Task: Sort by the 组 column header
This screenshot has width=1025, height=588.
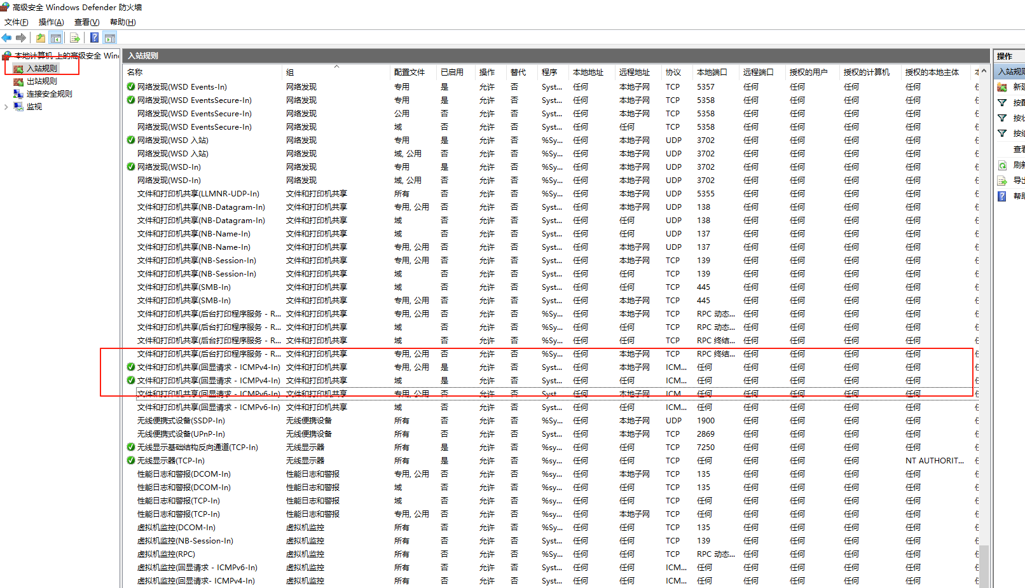Action: pyautogui.click(x=336, y=72)
